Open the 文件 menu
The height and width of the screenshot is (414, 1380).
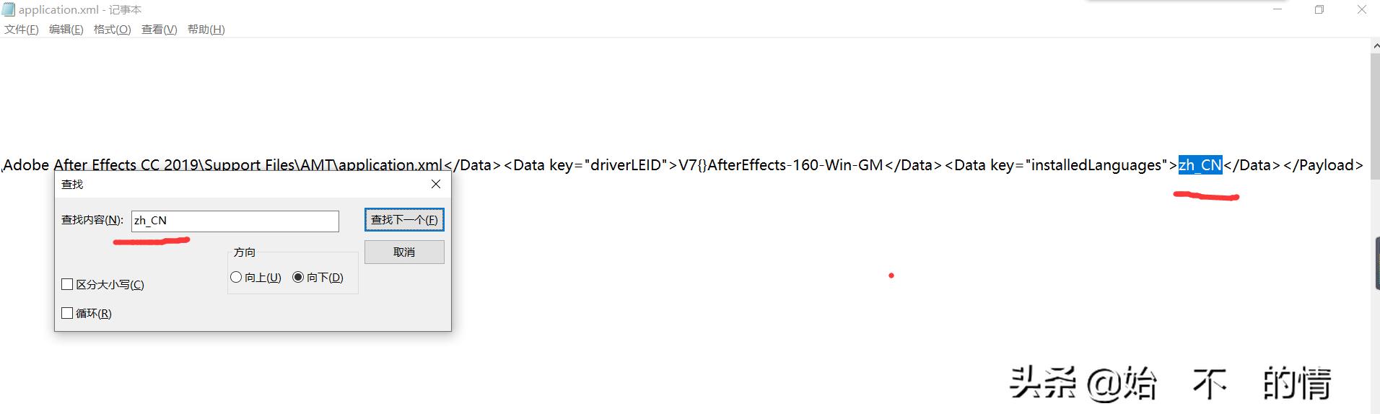[x=22, y=30]
